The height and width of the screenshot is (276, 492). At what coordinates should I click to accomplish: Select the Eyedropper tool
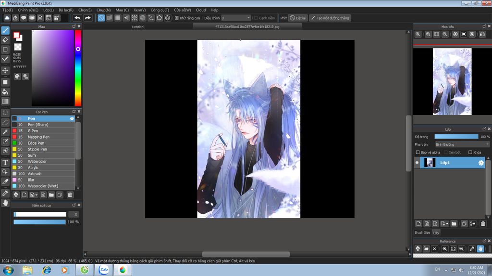(x=5, y=193)
